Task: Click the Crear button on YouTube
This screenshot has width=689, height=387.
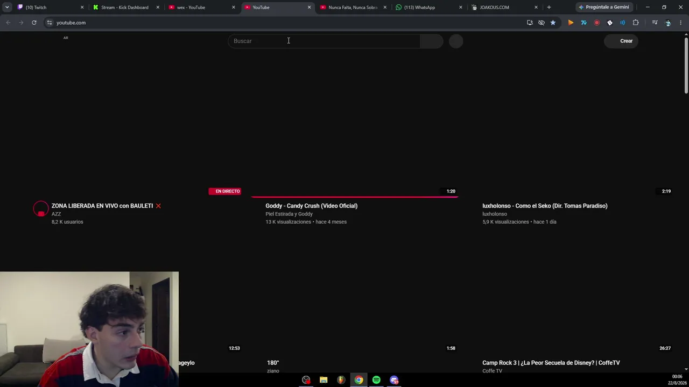Action: tap(622, 41)
